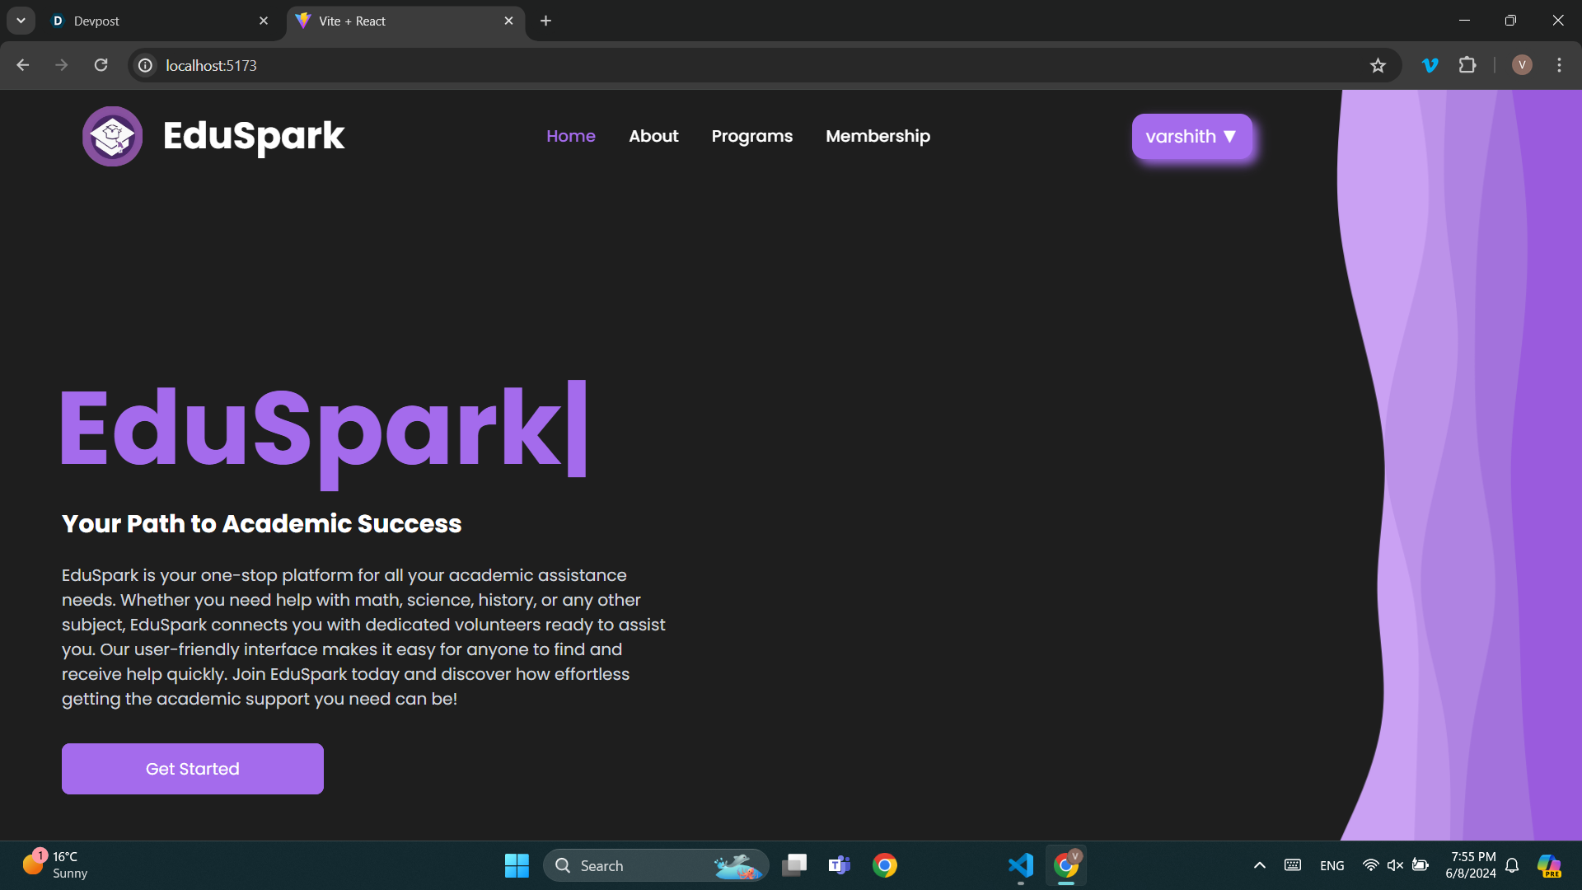The height and width of the screenshot is (890, 1582).
Task: Navigate to the Programs page
Action: pyautogui.click(x=751, y=137)
